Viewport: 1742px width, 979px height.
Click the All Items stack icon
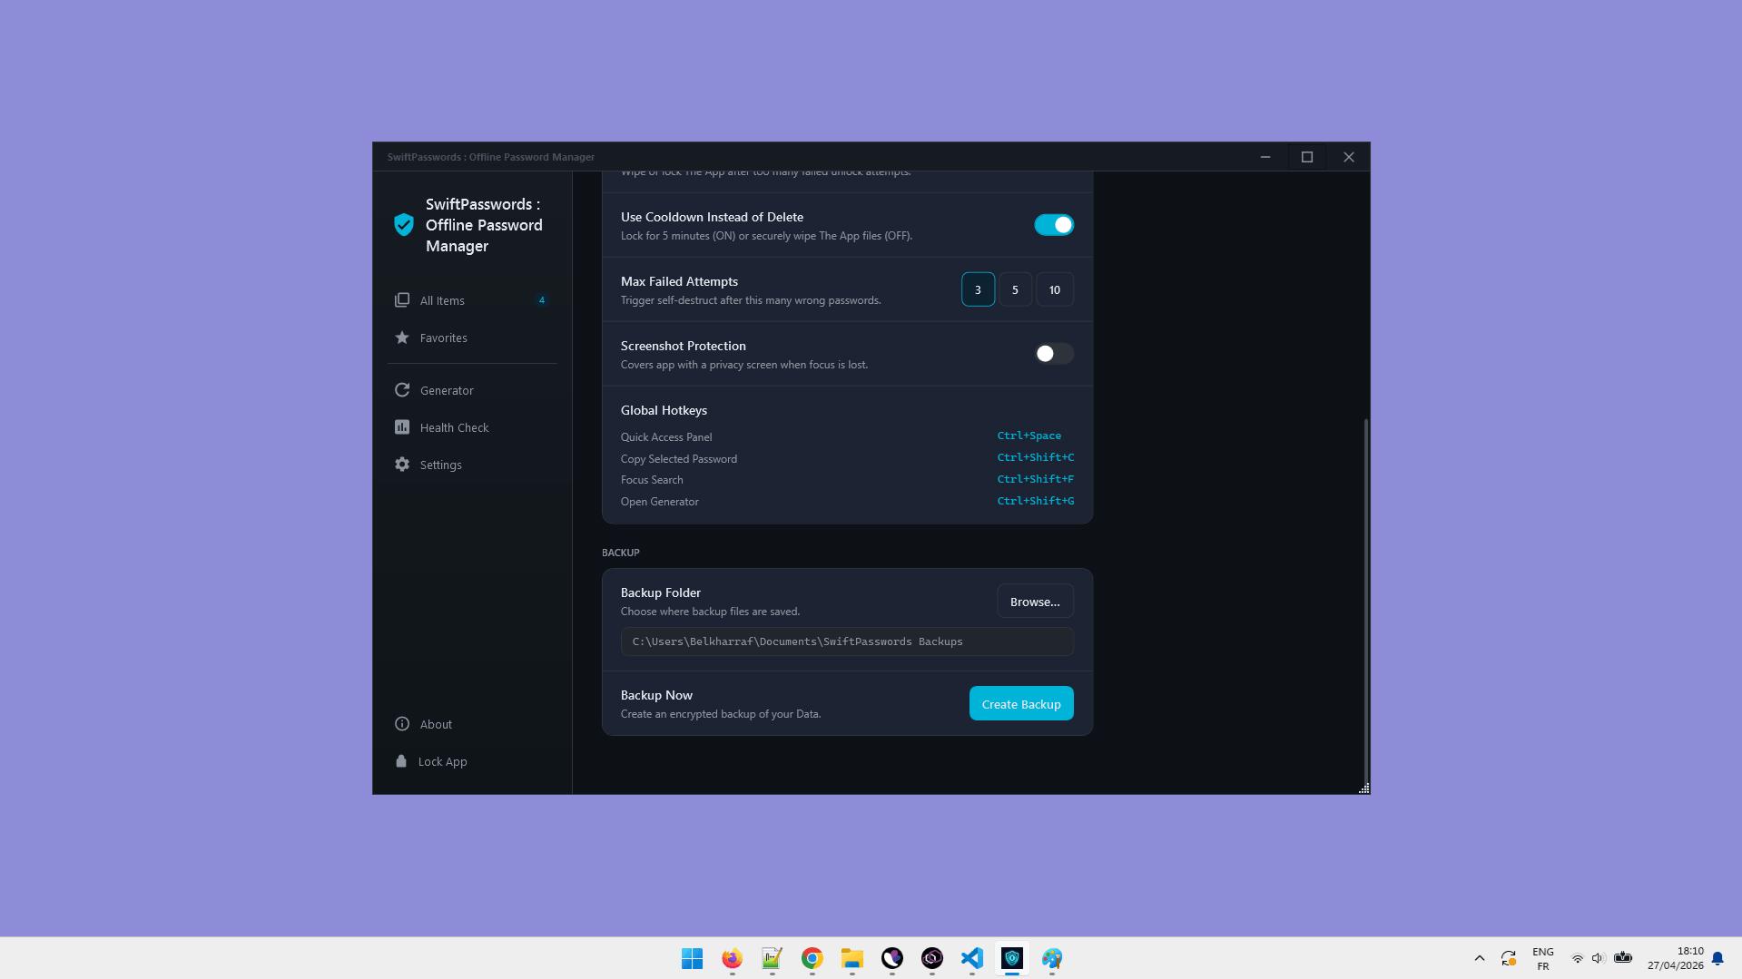pos(402,300)
